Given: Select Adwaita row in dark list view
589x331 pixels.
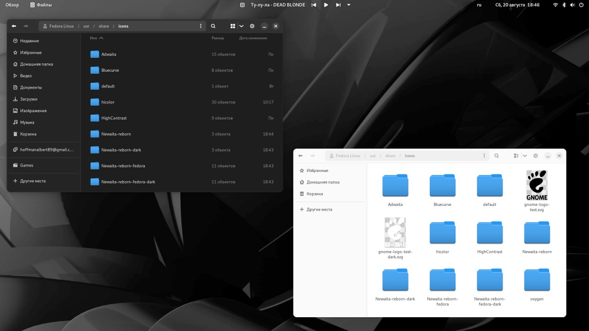Looking at the screenshot, I should click(182, 54).
